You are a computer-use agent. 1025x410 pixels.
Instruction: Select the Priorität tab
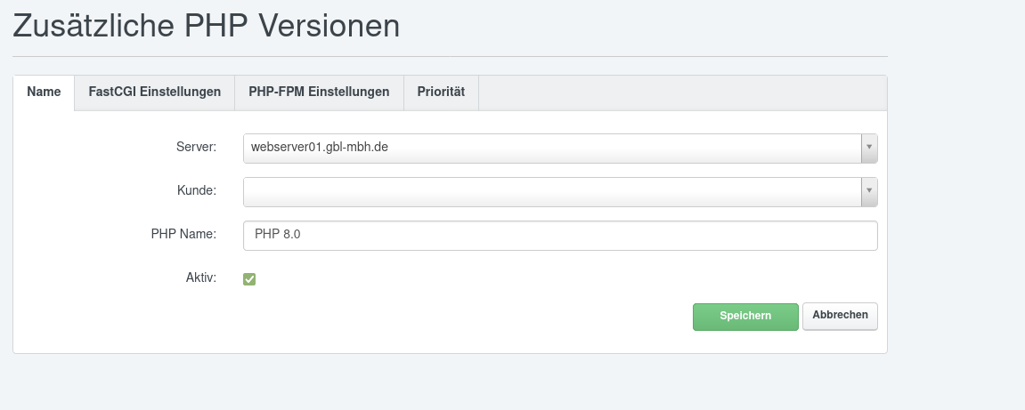(441, 92)
